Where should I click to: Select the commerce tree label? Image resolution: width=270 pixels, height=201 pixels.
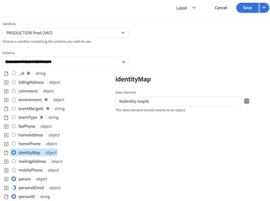click(x=28, y=91)
